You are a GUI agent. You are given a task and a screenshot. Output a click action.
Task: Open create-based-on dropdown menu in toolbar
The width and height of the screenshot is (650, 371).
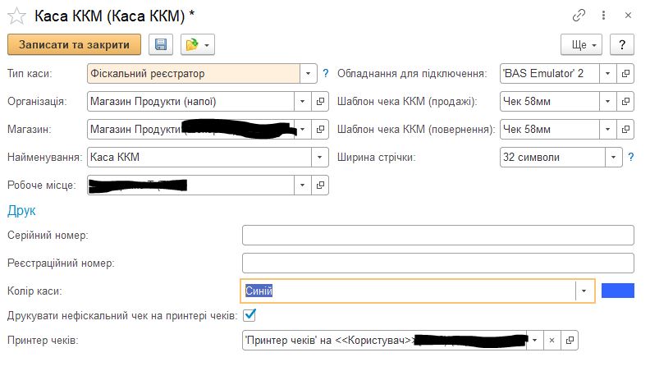coord(197,44)
